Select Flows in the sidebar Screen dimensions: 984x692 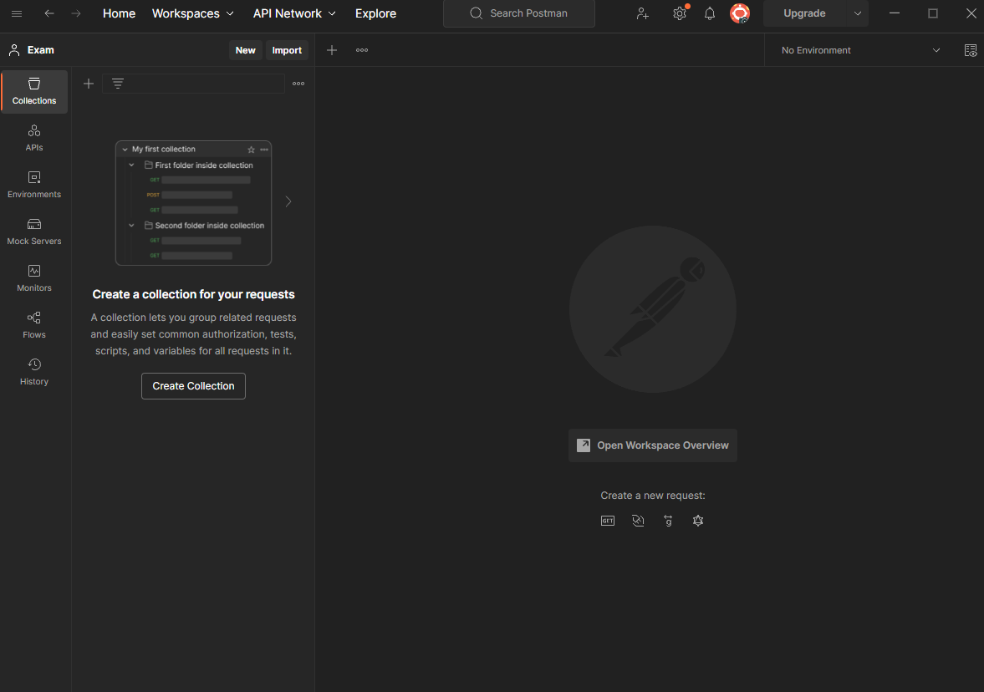pyautogui.click(x=34, y=325)
